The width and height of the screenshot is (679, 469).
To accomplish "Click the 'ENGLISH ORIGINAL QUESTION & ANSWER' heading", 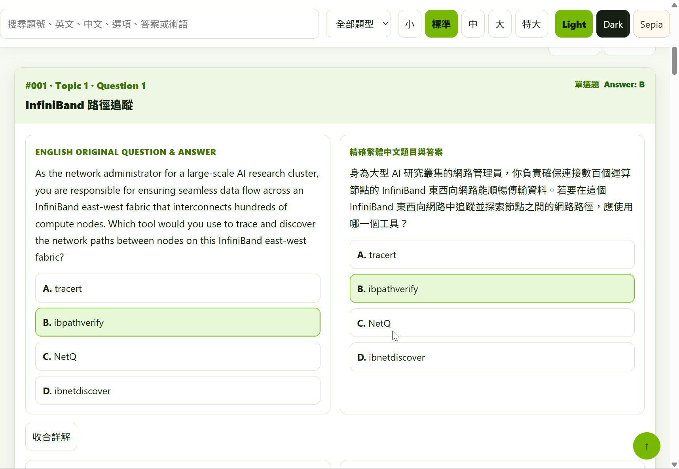I will tap(125, 152).
